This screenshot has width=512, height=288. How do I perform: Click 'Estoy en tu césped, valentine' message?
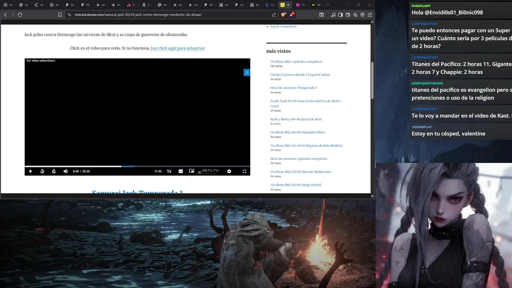[x=448, y=134]
